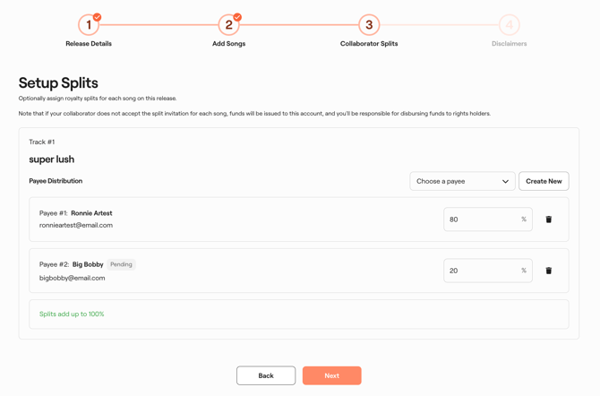Click the Pending badge beside Big Bobby

(121, 264)
